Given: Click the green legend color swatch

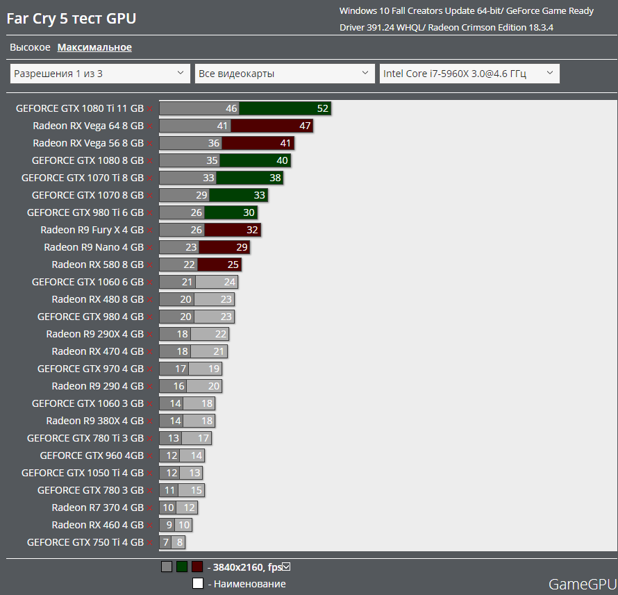Looking at the screenshot, I should 182,567.
